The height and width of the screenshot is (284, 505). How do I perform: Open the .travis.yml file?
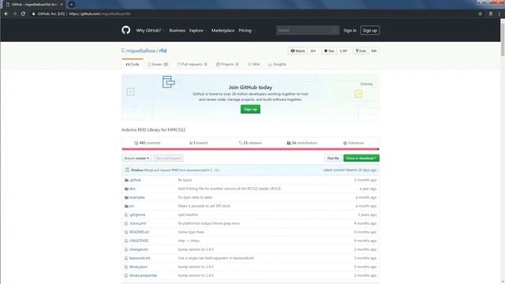coord(137,223)
